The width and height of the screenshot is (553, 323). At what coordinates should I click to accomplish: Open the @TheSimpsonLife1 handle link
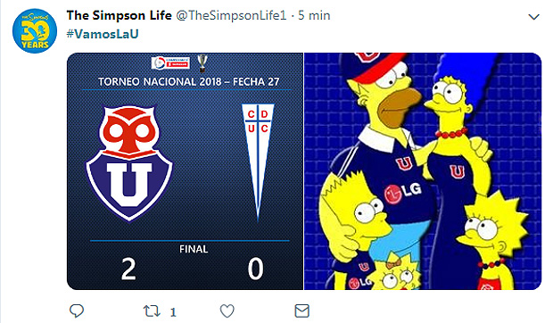[x=231, y=15]
